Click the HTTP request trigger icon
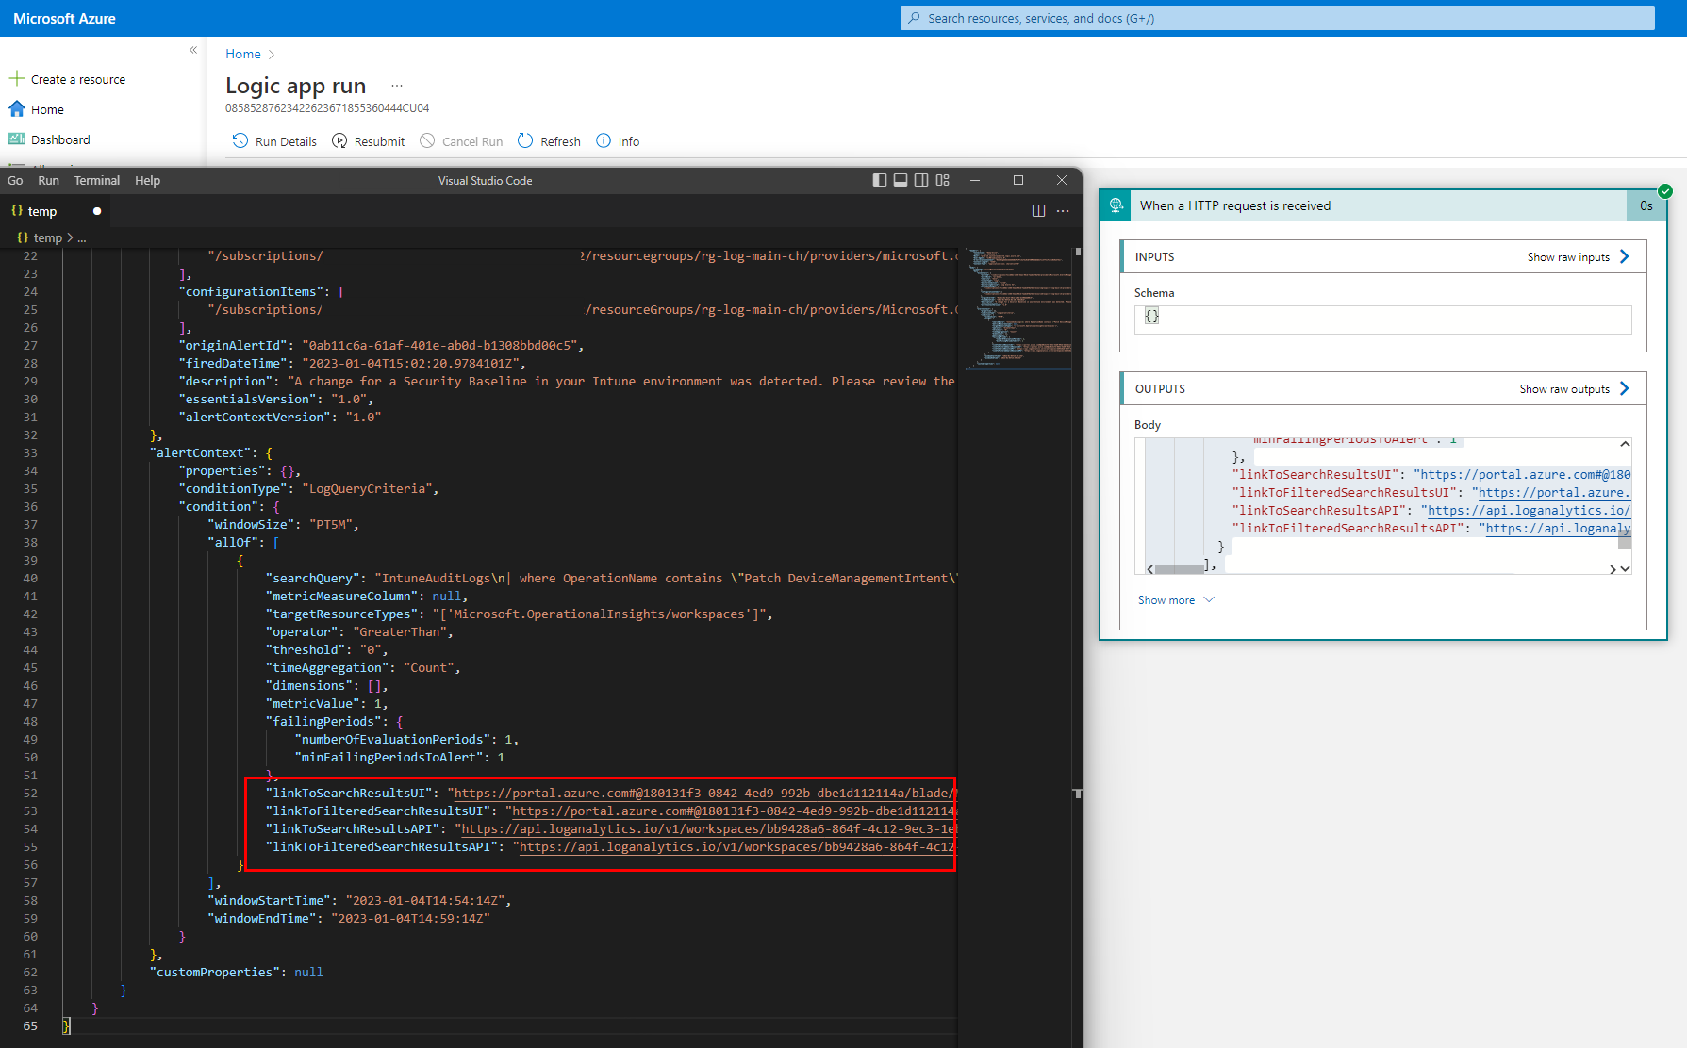The image size is (1687, 1048). click(1115, 205)
